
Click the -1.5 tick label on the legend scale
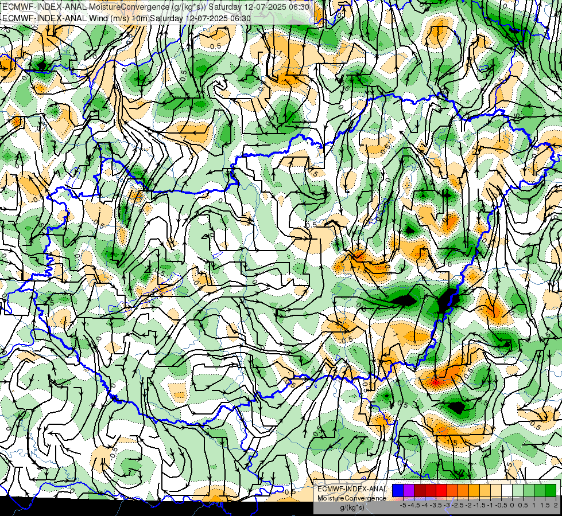click(x=479, y=505)
